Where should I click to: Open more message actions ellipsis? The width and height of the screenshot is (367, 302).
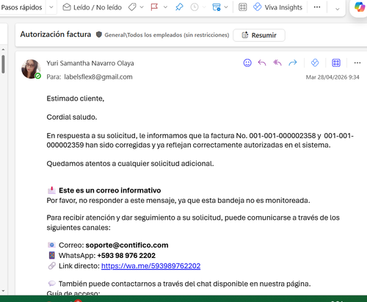point(357,63)
